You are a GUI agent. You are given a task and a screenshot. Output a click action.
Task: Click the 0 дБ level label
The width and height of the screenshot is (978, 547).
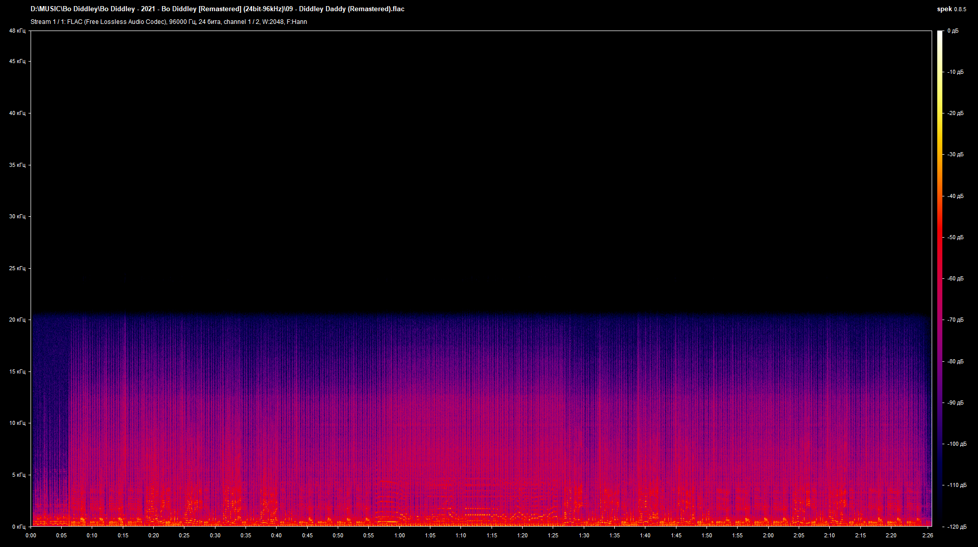click(x=953, y=31)
